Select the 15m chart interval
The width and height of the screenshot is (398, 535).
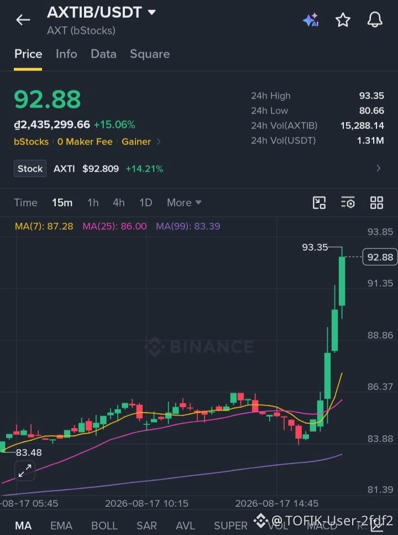coord(62,202)
